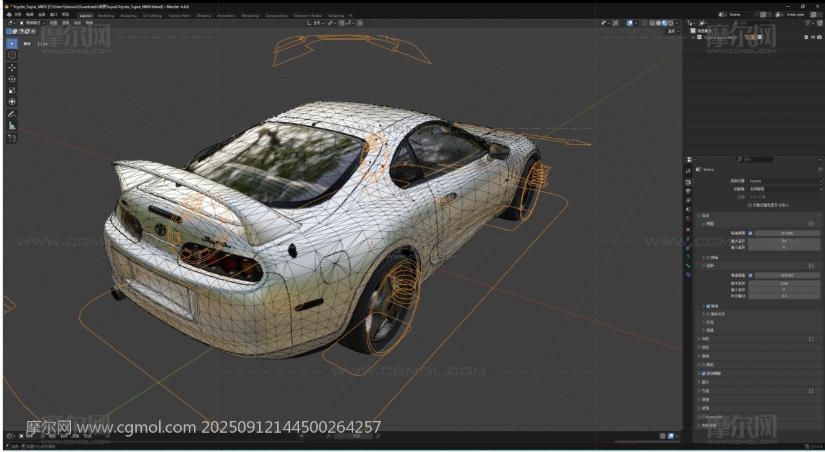Open the Render properties tab
825x452 pixels.
(x=688, y=182)
